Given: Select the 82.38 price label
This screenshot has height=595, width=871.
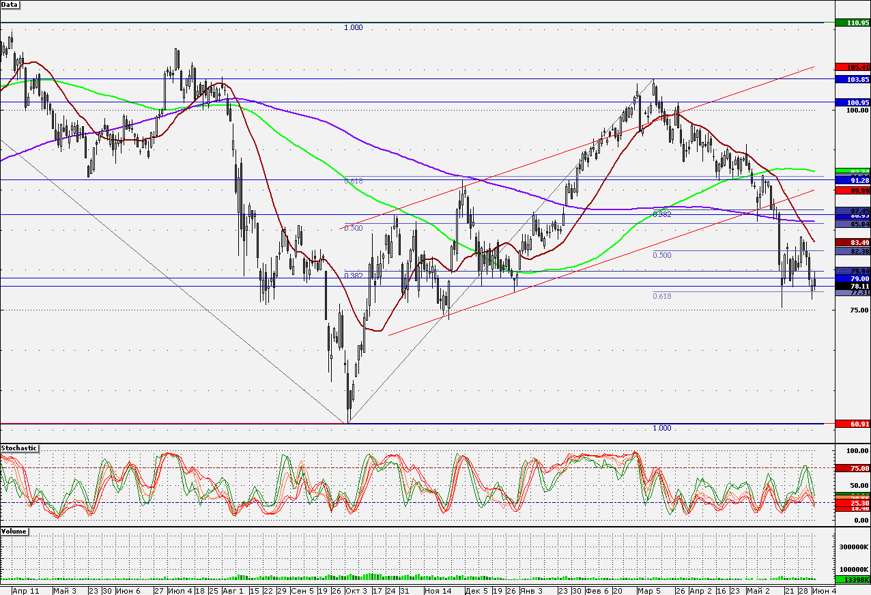Looking at the screenshot, I should [x=853, y=251].
